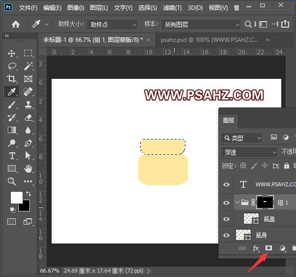The width and height of the screenshot is (296, 277).
Task: Hide the 组 1 group
Action: 226,203
